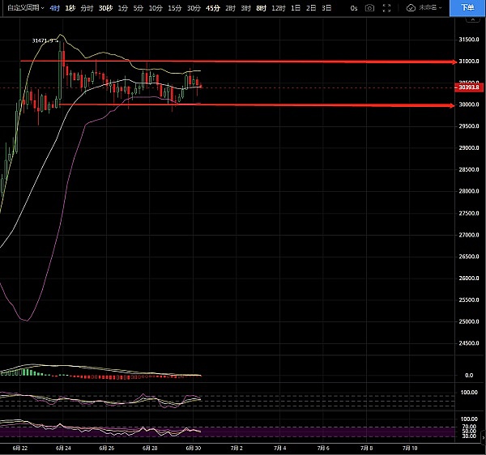Click the blue 下单 order button
The width and height of the screenshot is (486, 455).
[x=467, y=7]
